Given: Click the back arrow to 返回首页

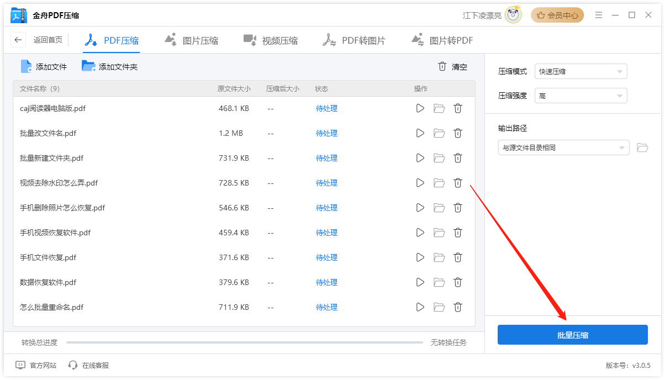Looking at the screenshot, I should pos(17,39).
